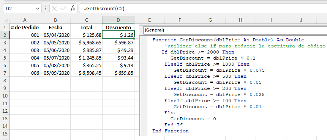Image resolution: width=327 pixels, height=140 pixels.
Task: Select column H header
Action: coord(241,20)
